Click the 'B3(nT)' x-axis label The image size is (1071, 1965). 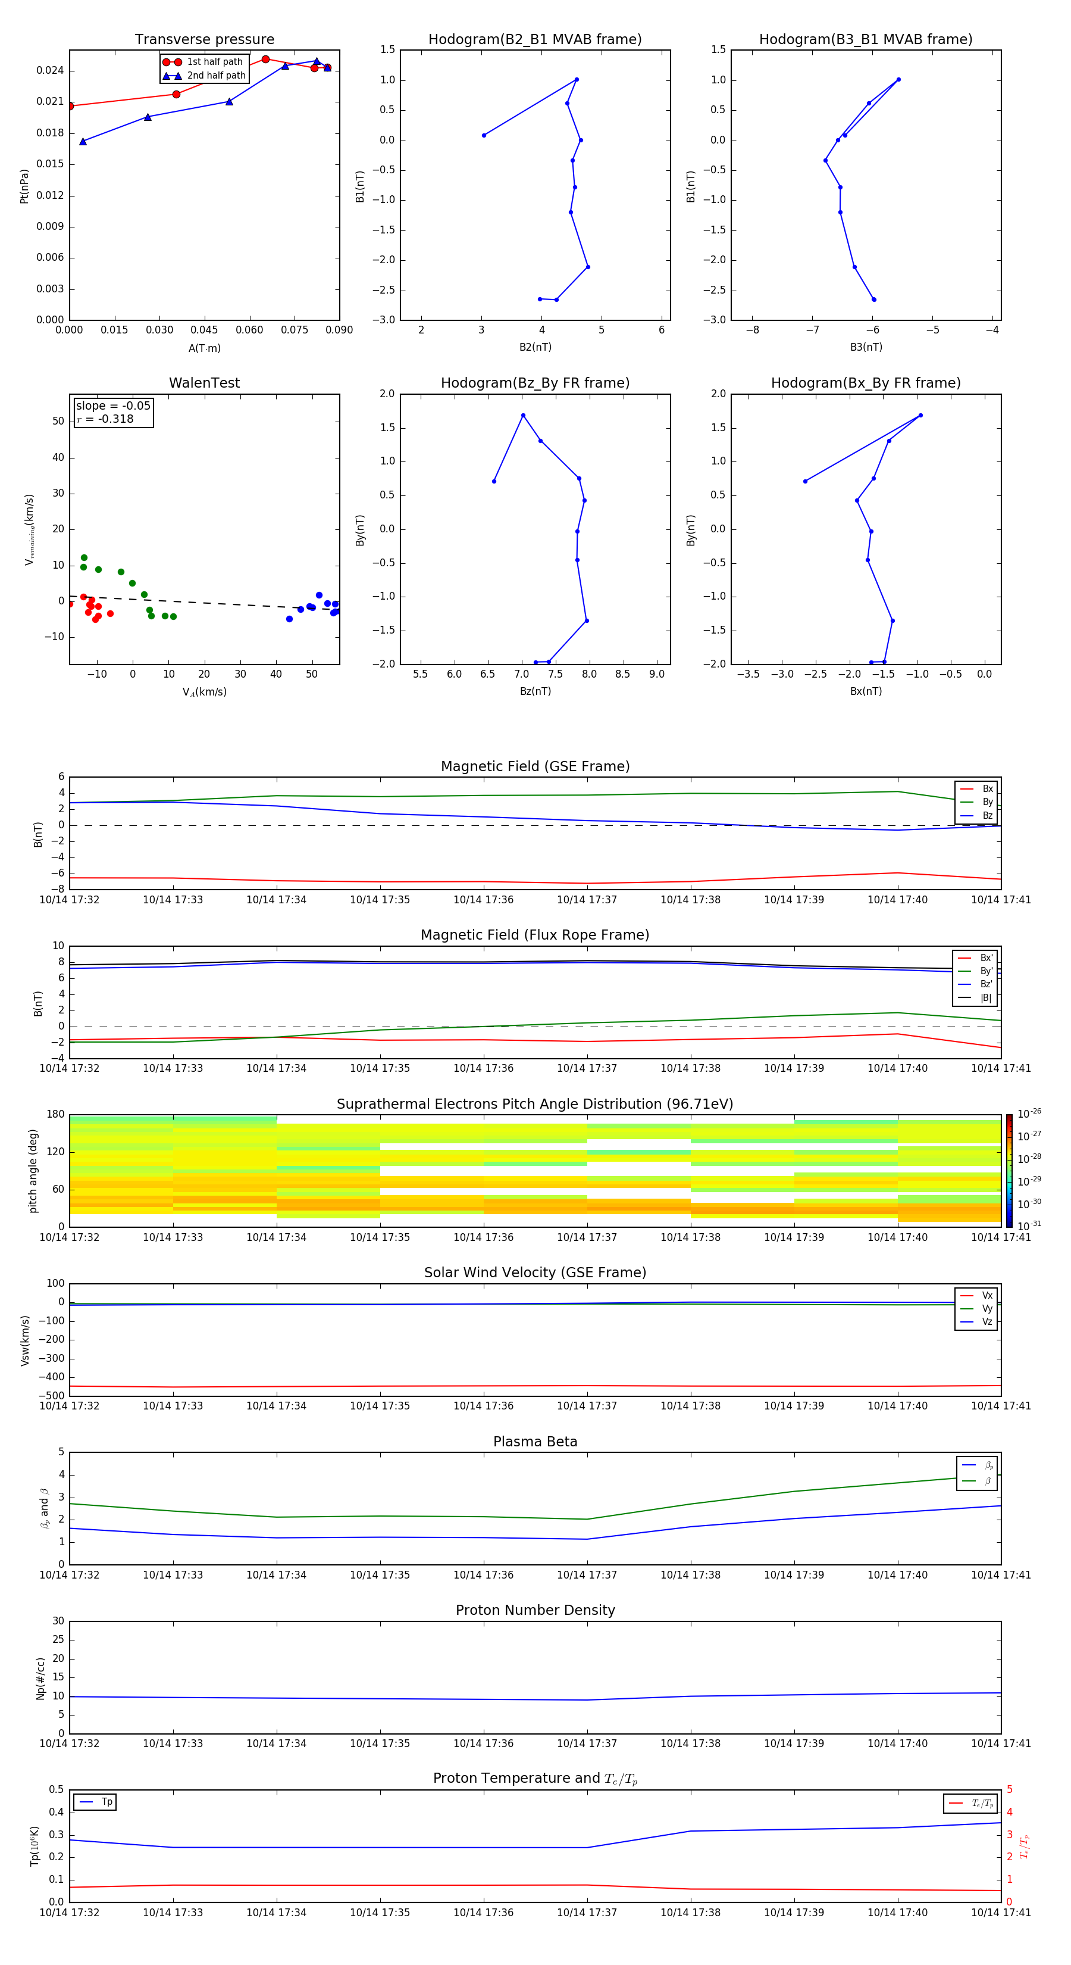click(866, 347)
